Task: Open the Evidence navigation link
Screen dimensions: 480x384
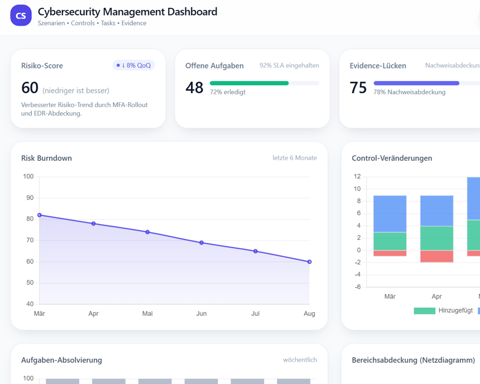Action: [x=134, y=23]
